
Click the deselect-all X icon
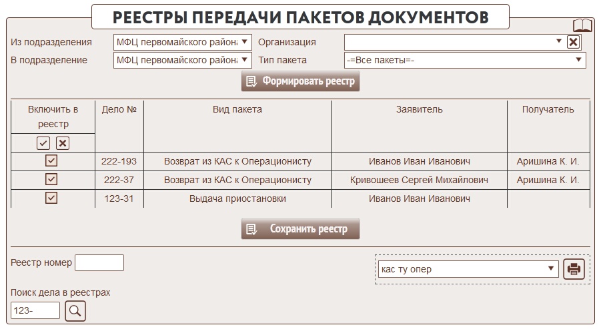62,143
